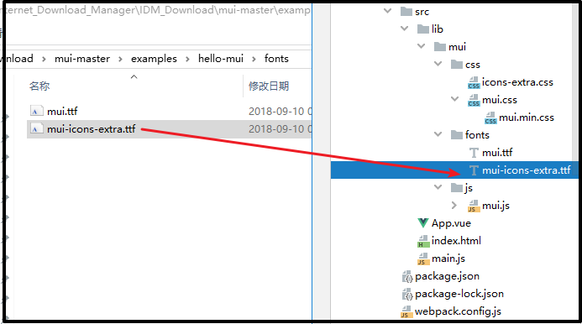This screenshot has width=582, height=324.
Task: Click the main.js file icon
Action: pyautogui.click(x=423, y=259)
